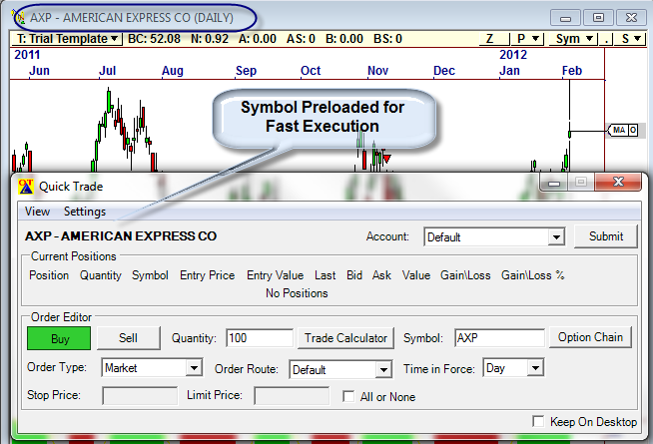Click the Gain\Loss % column header

533,275
